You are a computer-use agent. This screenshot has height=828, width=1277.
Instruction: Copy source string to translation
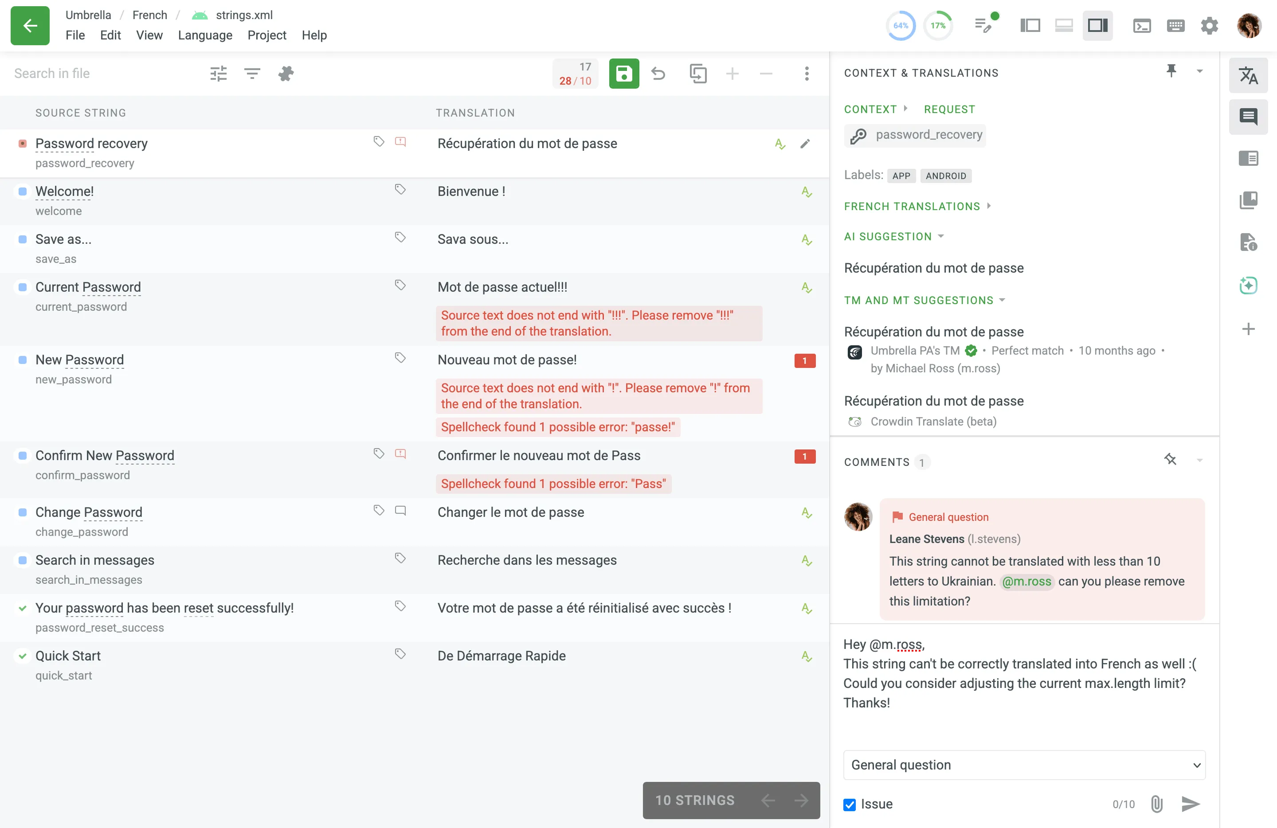[699, 74]
